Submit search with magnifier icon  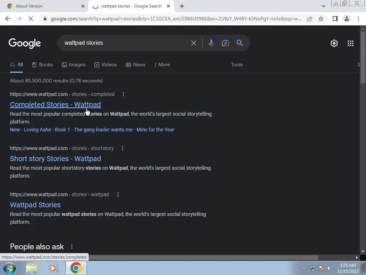[239, 43]
